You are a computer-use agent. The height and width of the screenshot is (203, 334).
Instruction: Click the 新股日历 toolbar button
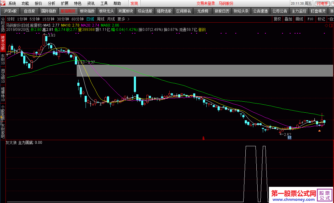[222, 11]
